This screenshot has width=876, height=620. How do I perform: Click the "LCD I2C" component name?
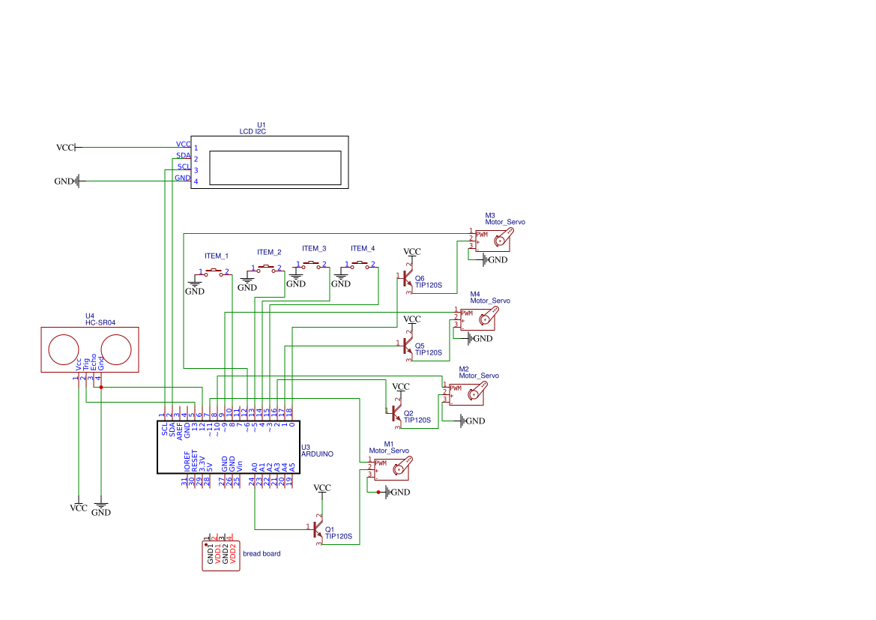pos(253,132)
